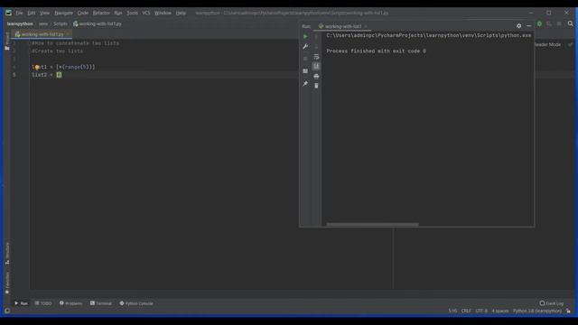Open the Refactor menu
The height and width of the screenshot is (325, 578).
(101, 13)
